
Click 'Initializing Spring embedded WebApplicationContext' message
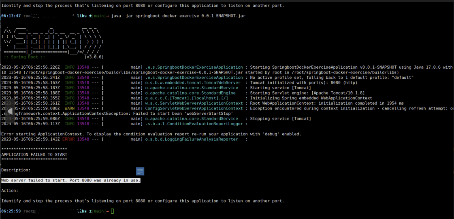tap(311, 98)
